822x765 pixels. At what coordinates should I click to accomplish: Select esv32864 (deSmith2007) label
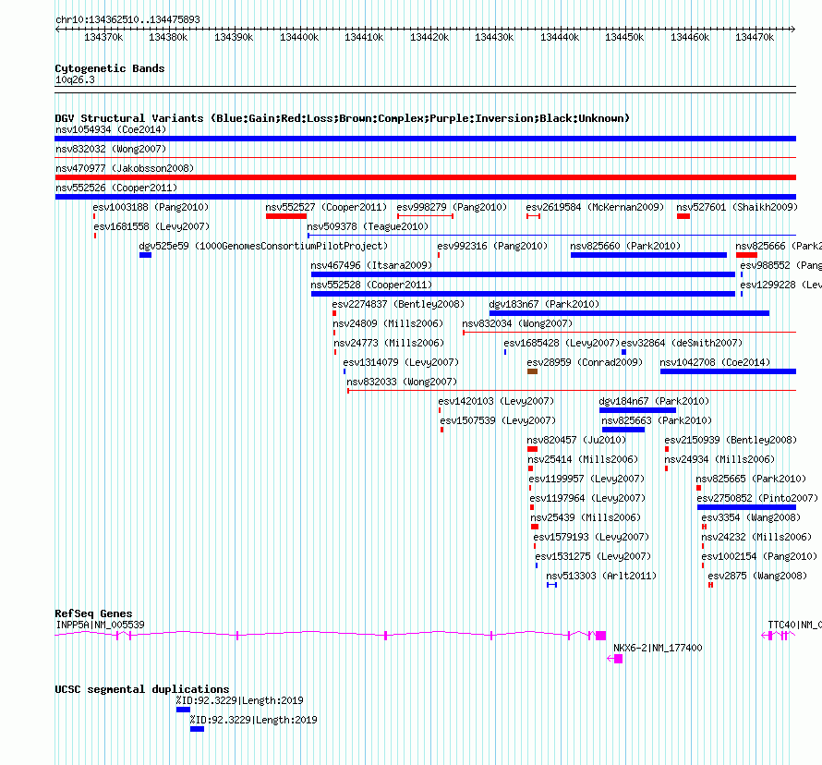682,343
